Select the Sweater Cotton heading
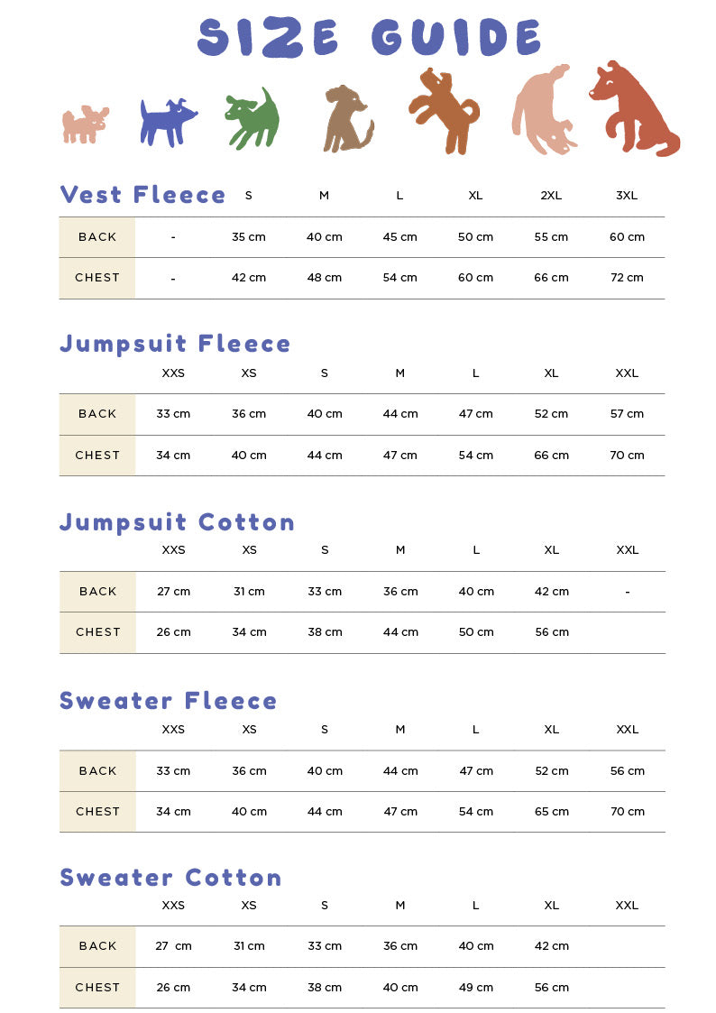Screen dimensions: 716x1013 coord(170,878)
